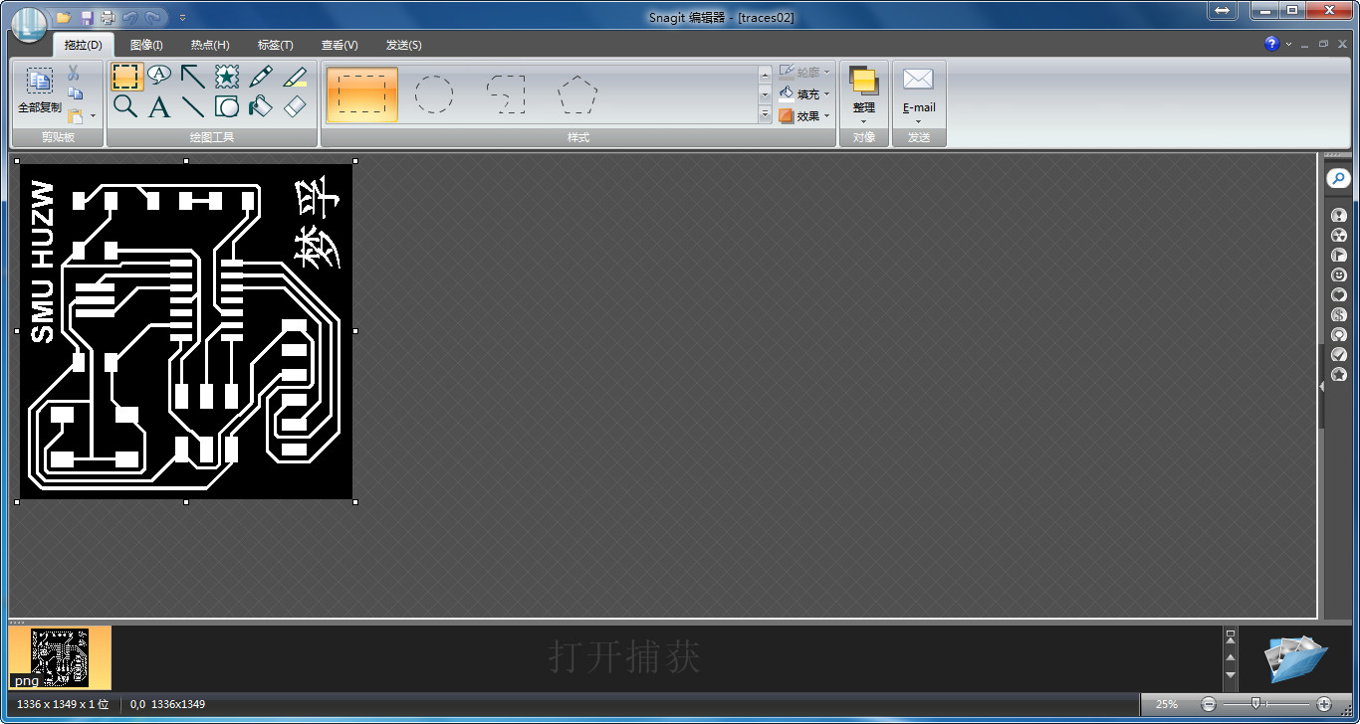Screen dimensions: 1360x724
Task: Expand the paste options dropdown arrow
Action: point(93,116)
